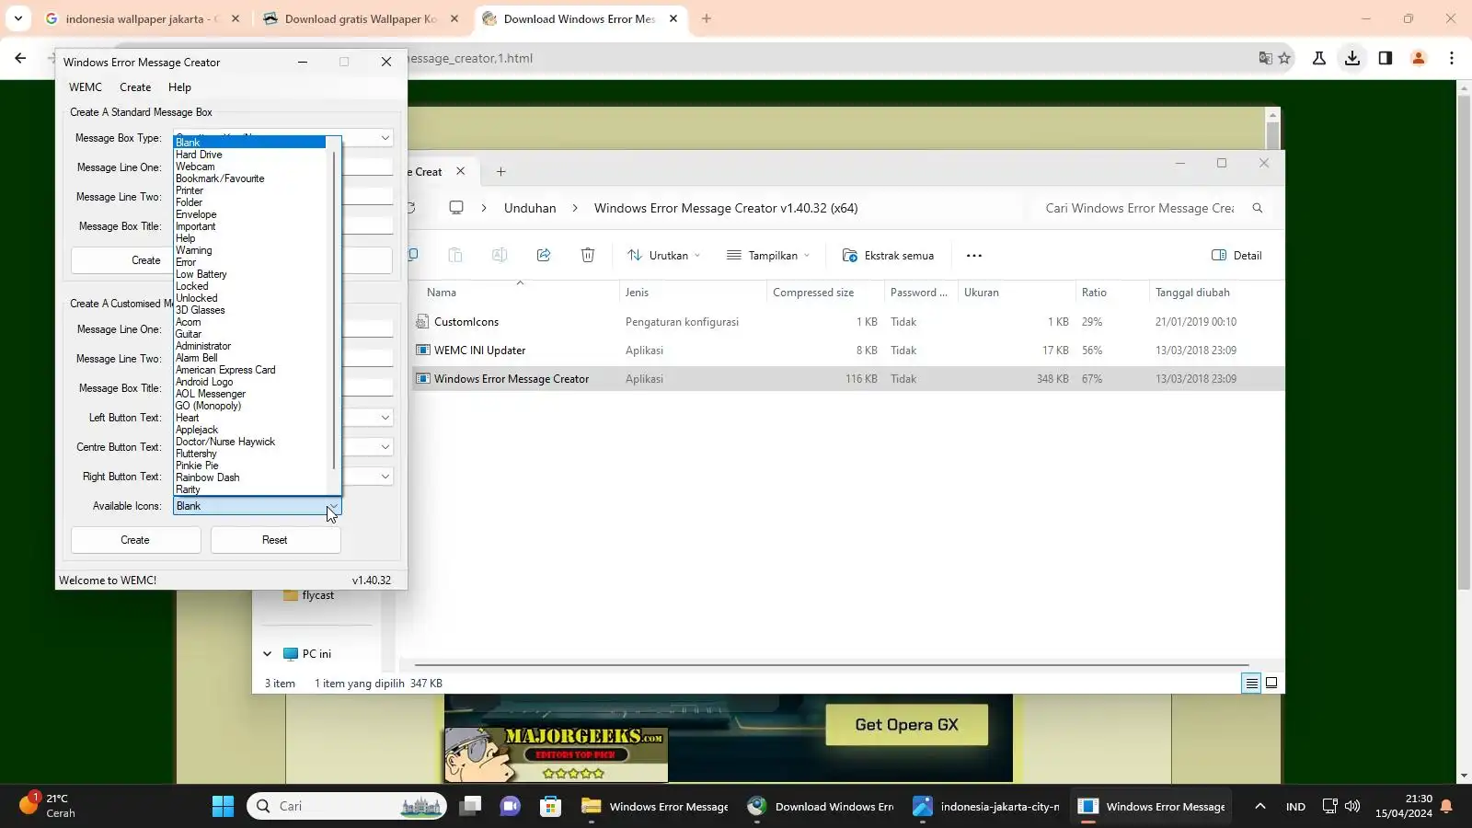Close the current Explorer tab
This screenshot has height=828, width=1472.
point(461,172)
